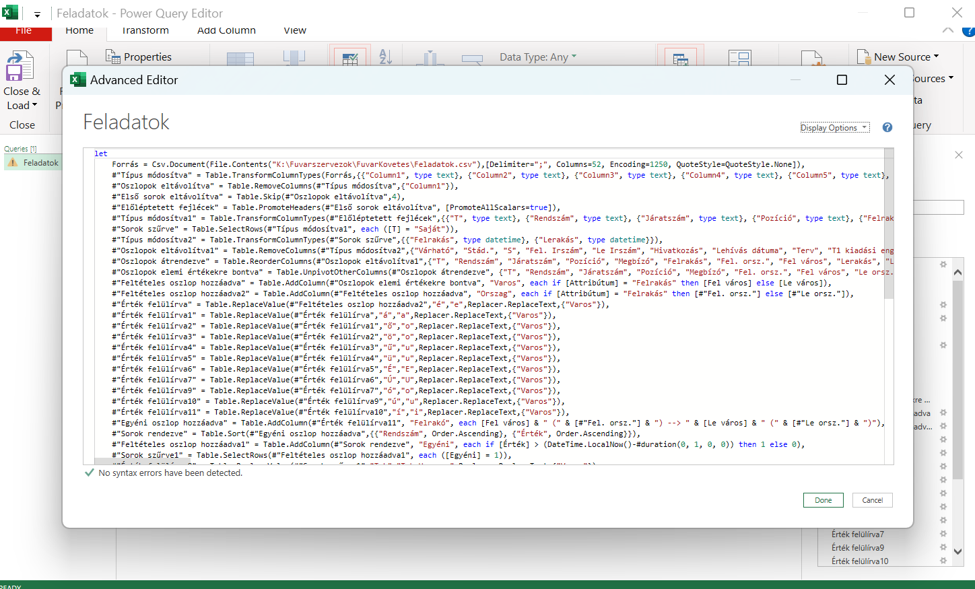The width and height of the screenshot is (975, 589).
Task: Click the Applied Steps scroll down arrow
Action: click(958, 551)
